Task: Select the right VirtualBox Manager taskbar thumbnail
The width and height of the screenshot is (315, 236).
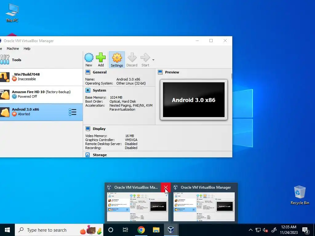Action: (204, 207)
